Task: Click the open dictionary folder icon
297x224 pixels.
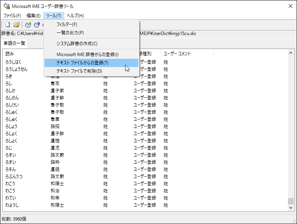Action: [x=17, y=24]
